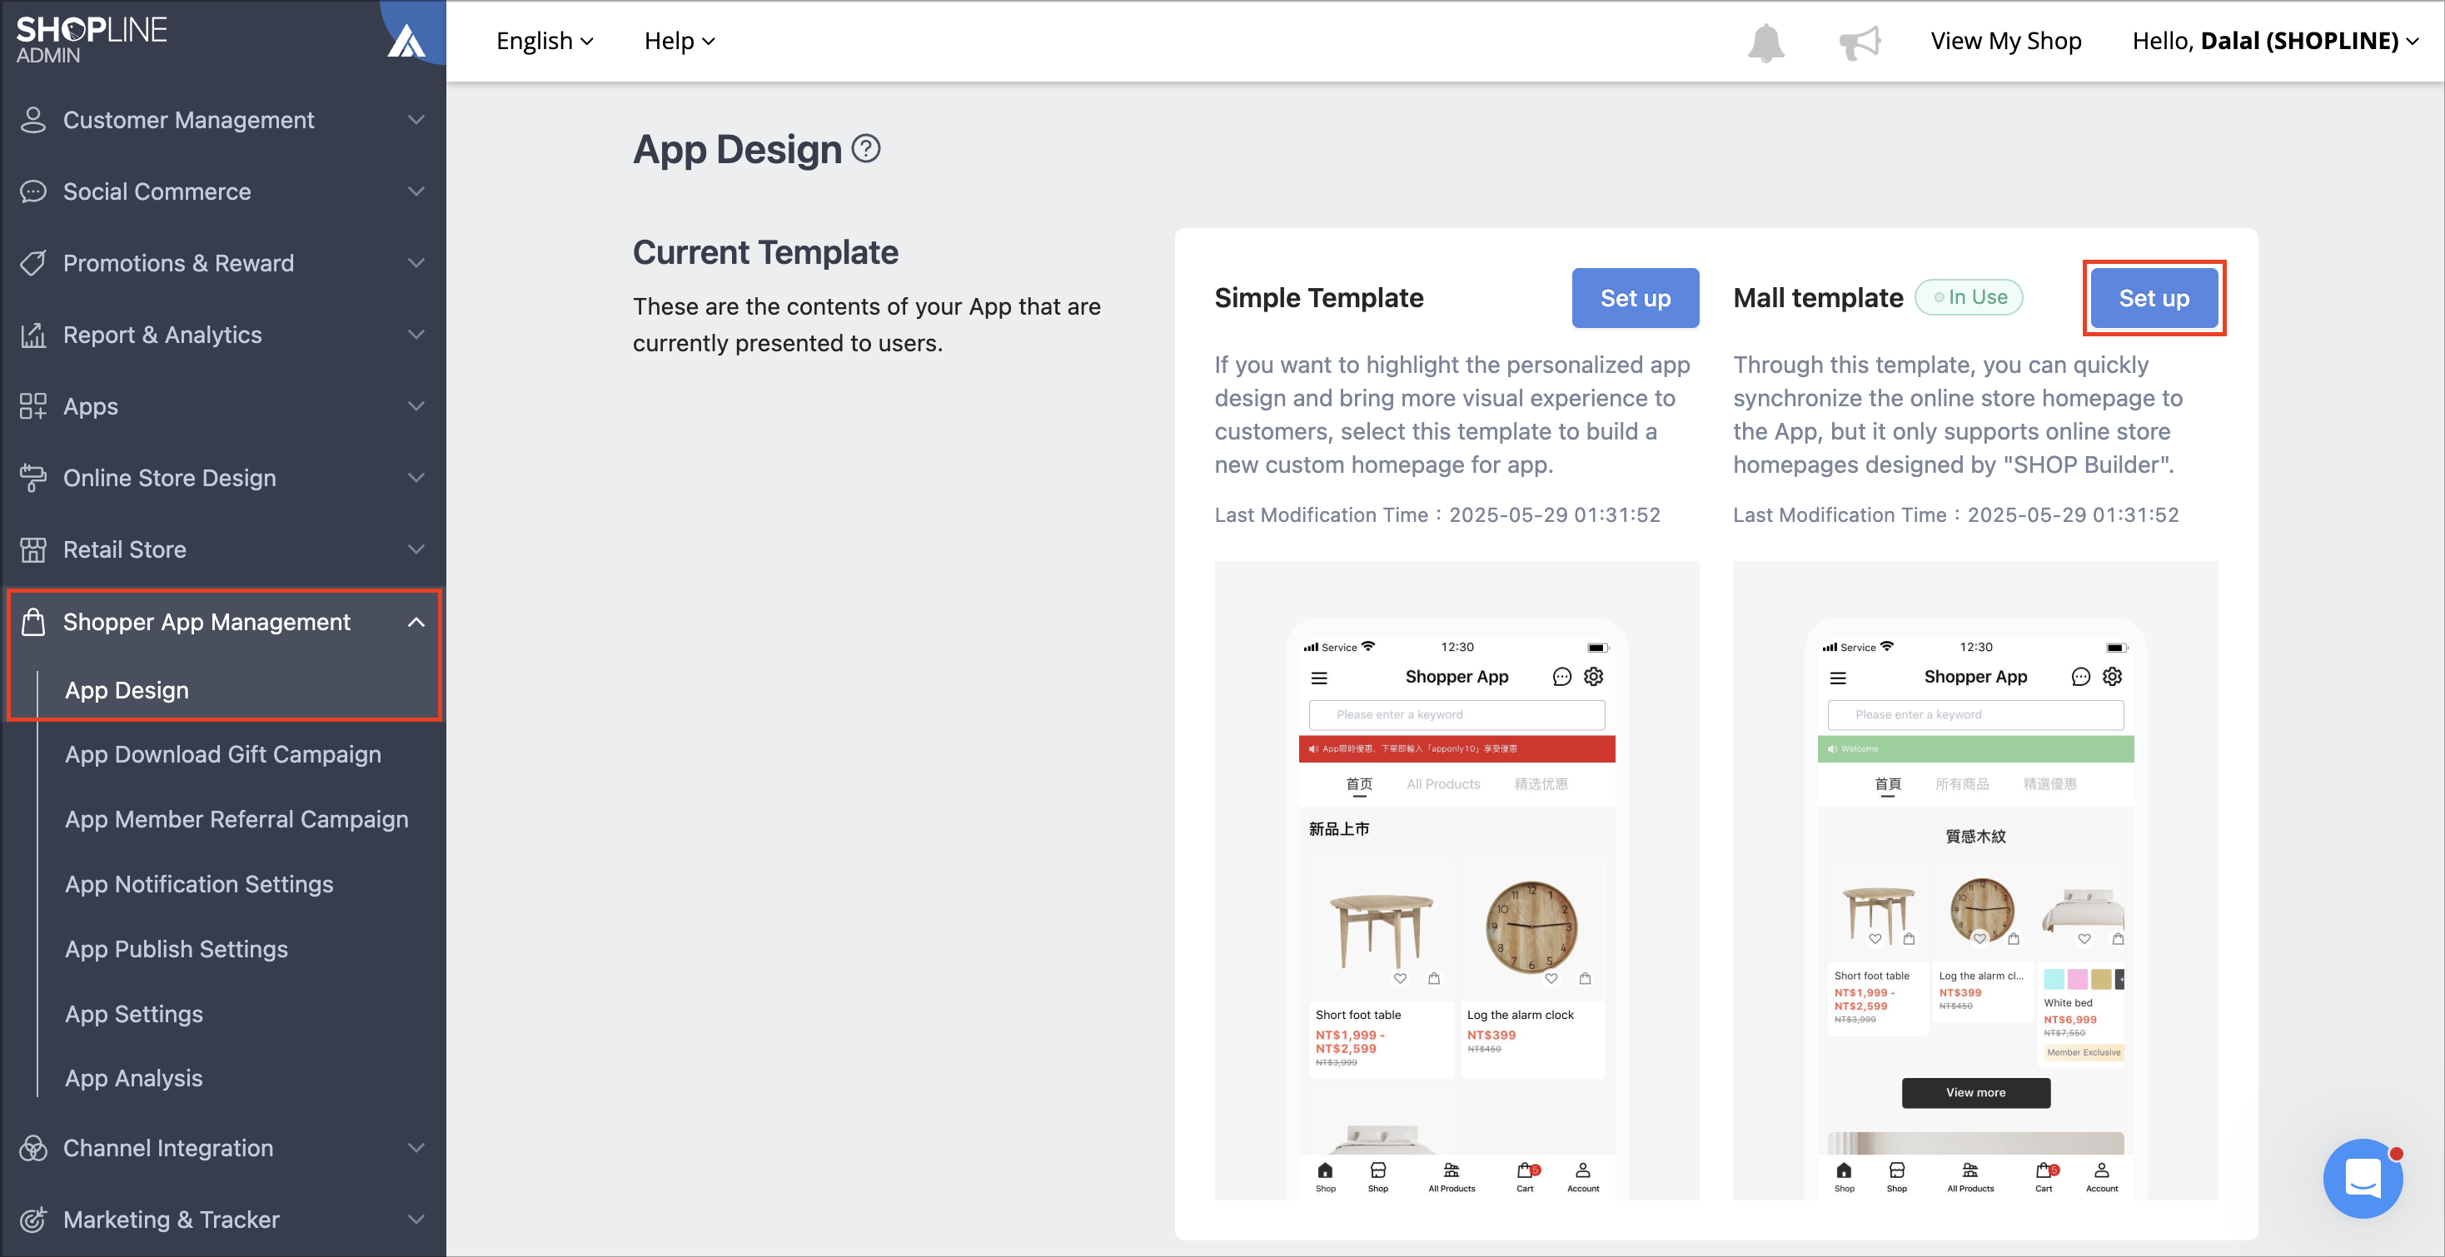The height and width of the screenshot is (1257, 2445).
Task: Expand the Customer Management section chevron
Action: tap(416, 121)
